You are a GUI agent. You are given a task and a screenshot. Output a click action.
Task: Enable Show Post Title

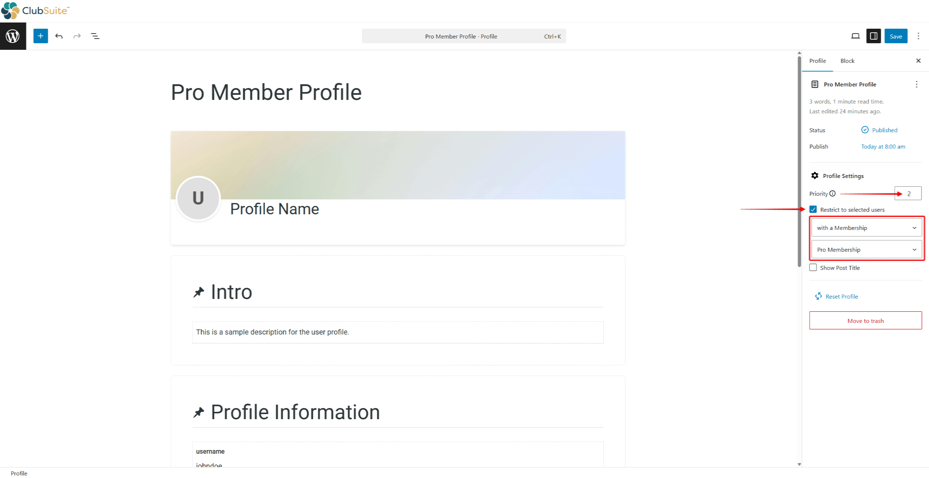(813, 267)
